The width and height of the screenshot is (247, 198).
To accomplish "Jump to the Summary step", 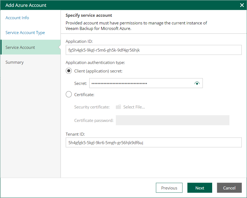I will click(x=15, y=62).
